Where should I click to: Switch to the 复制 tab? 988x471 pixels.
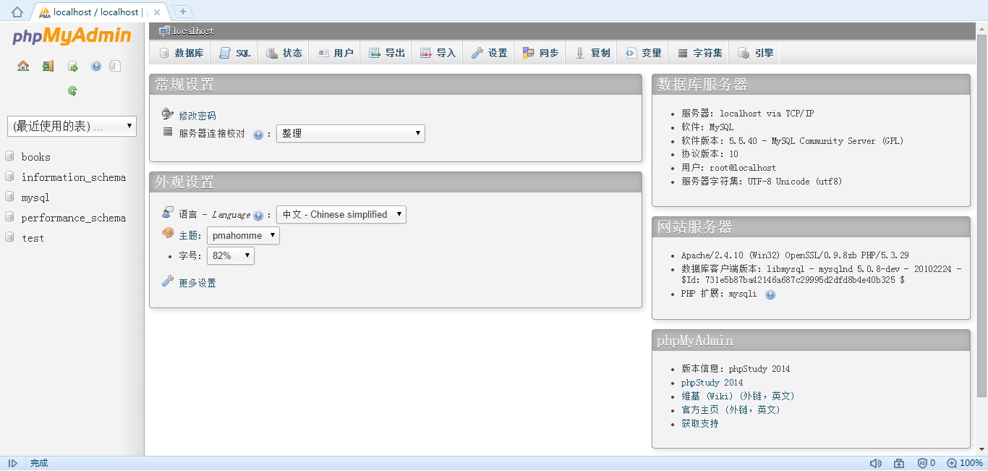click(x=592, y=53)
